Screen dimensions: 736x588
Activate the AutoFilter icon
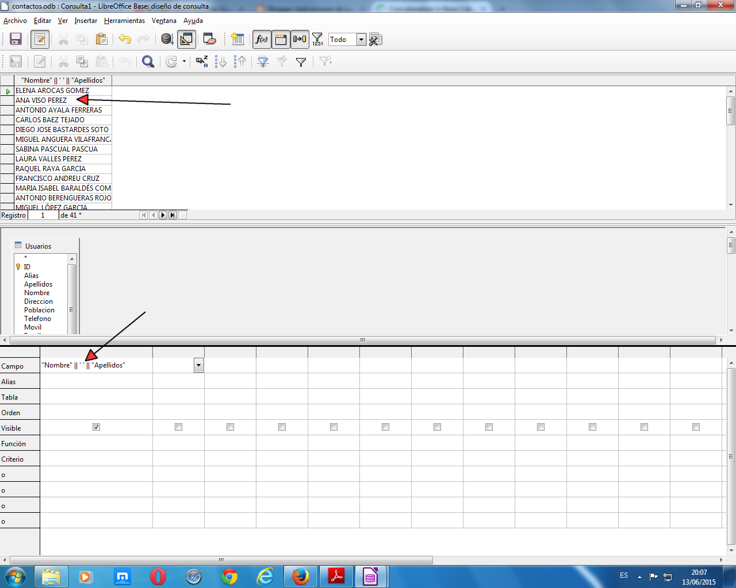point(262,61)
